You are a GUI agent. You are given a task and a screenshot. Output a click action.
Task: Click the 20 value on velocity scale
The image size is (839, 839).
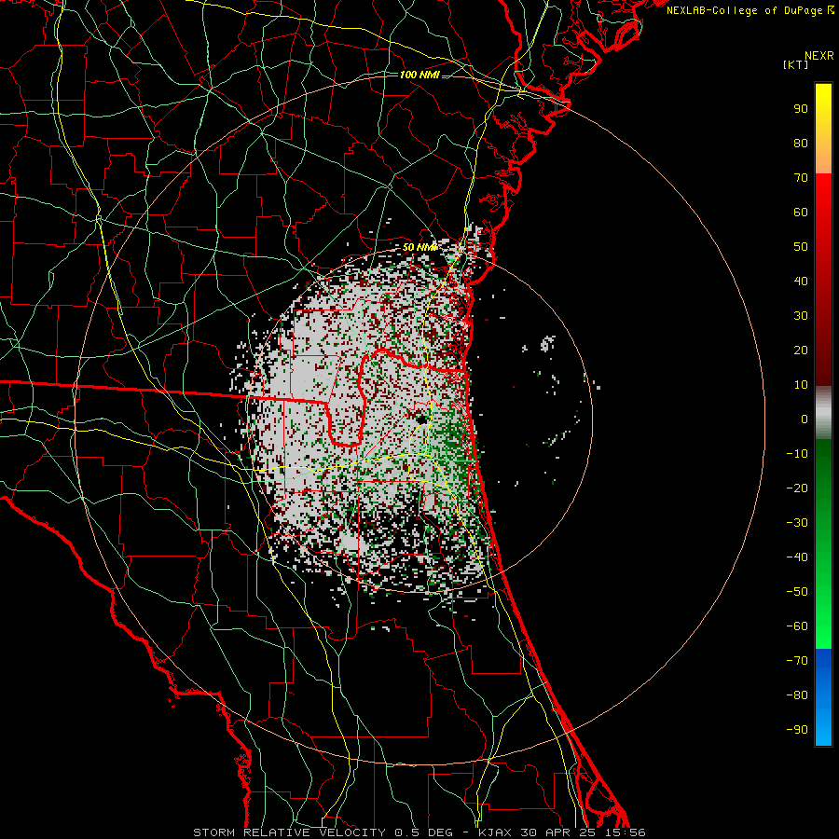801,351
